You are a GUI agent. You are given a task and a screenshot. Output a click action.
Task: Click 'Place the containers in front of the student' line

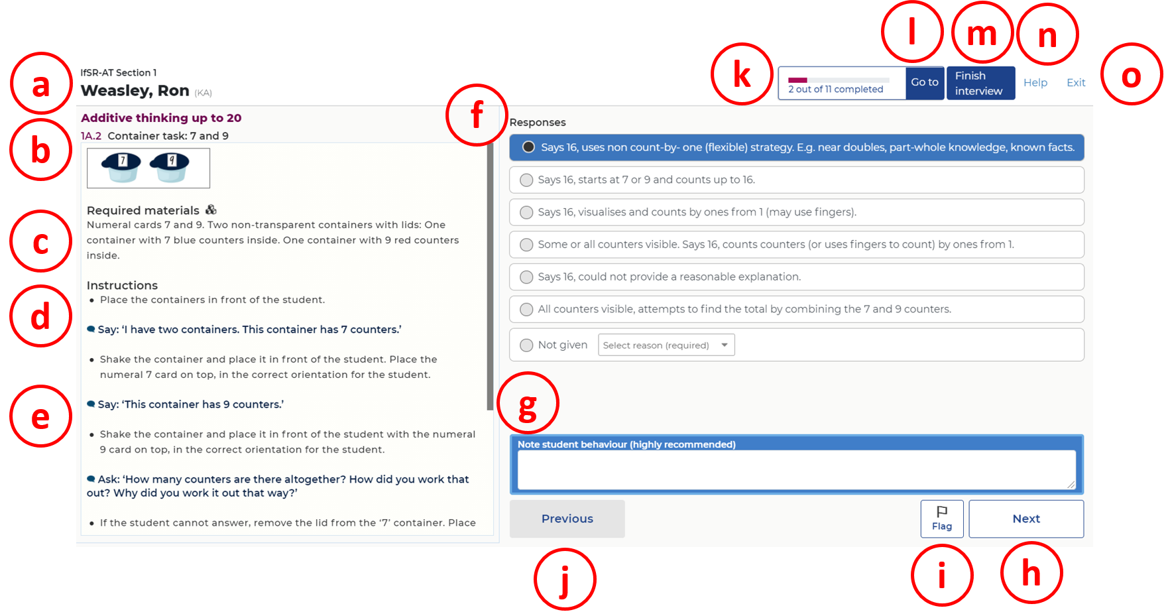tap(212, 300)
